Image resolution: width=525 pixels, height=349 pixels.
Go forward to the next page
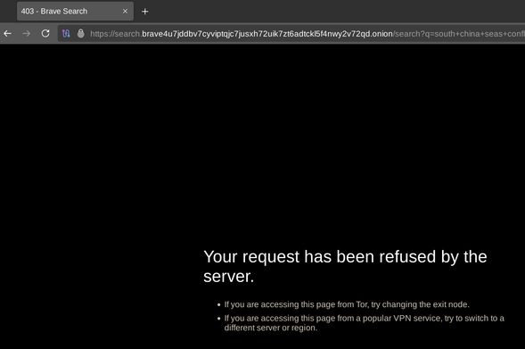coord(27,34)
